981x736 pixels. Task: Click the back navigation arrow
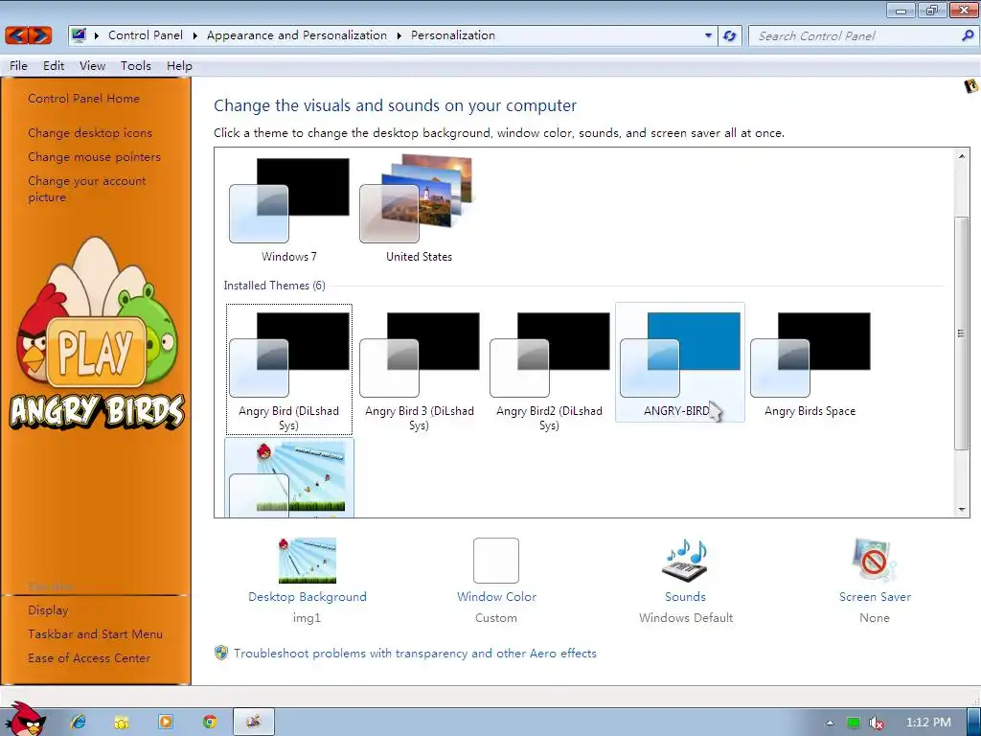[x=17, y=35]
